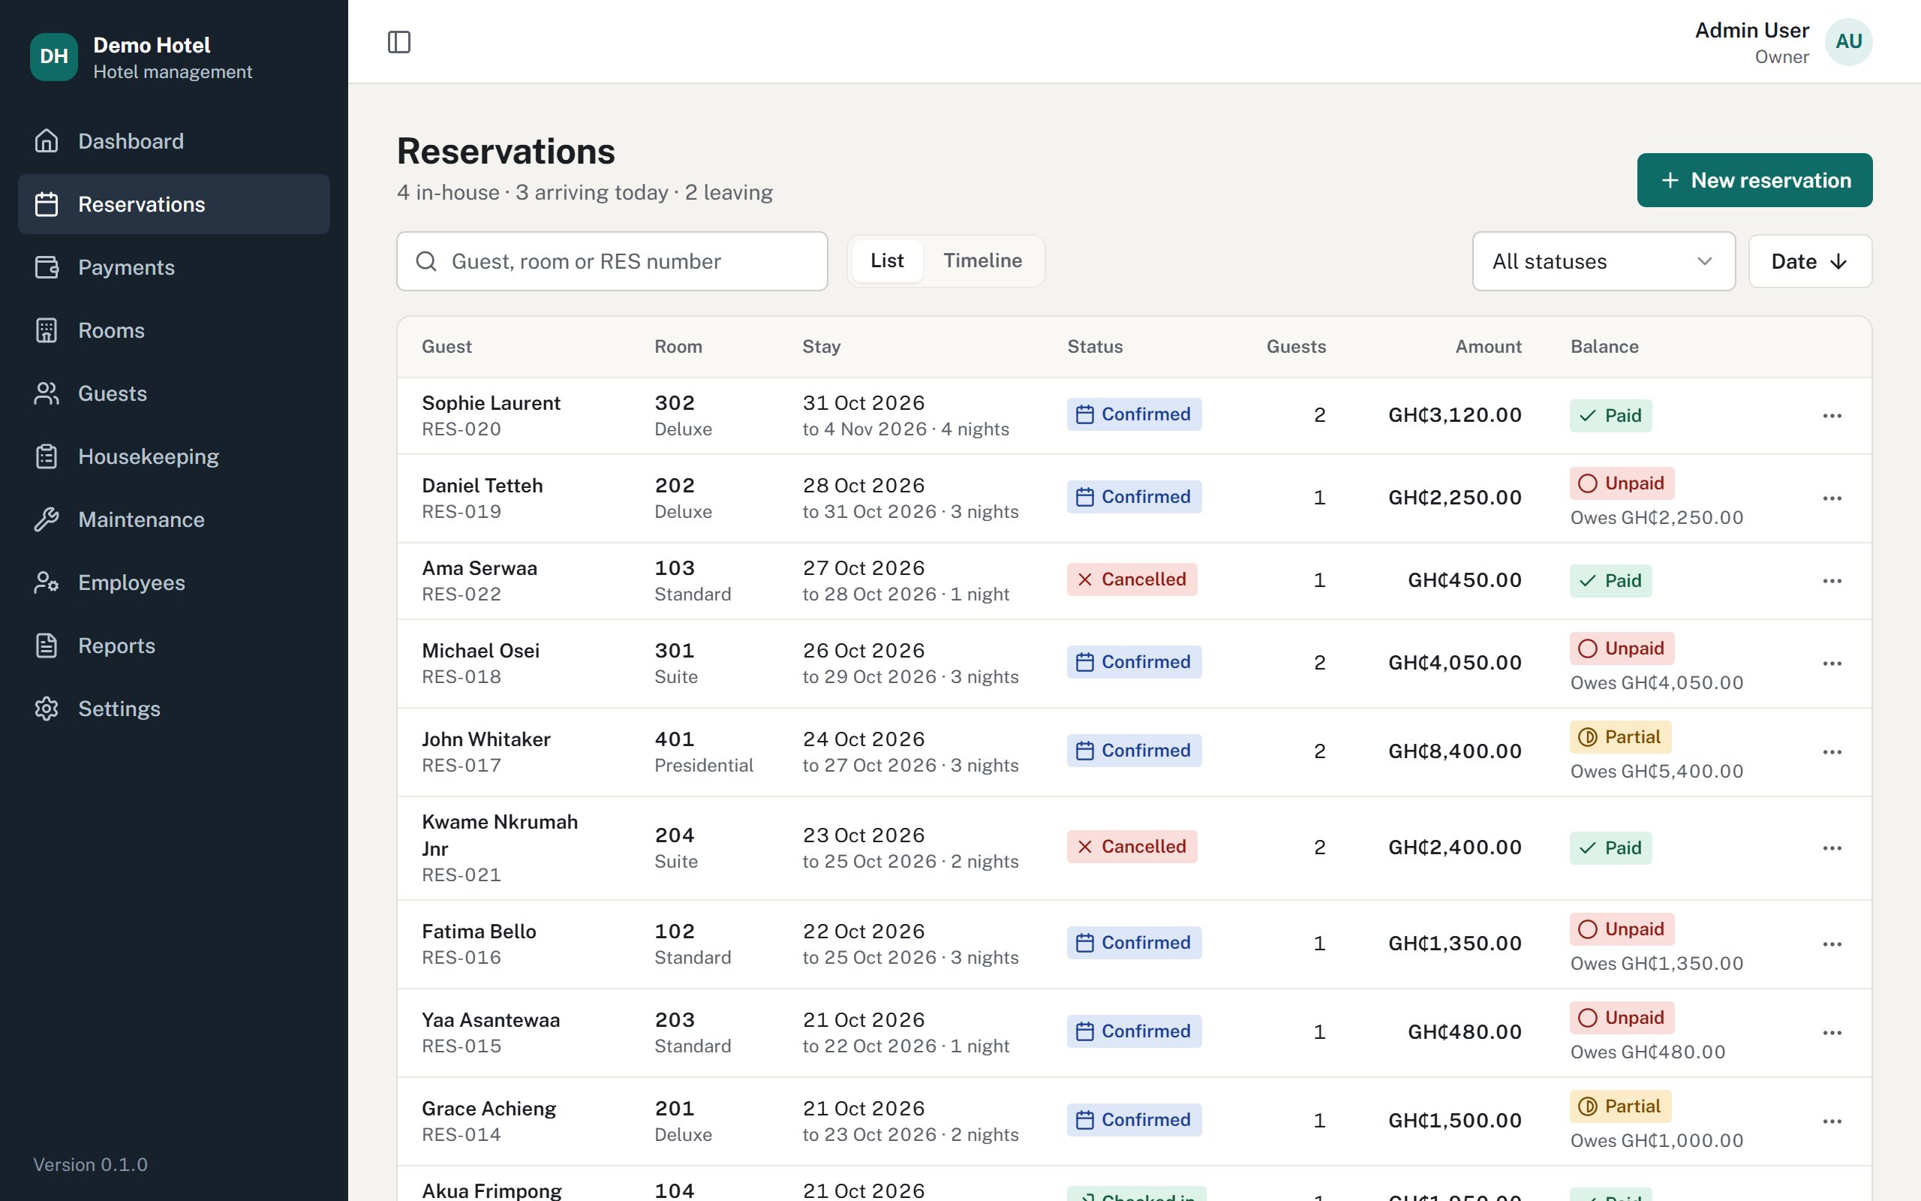This screenshot has width=1921, height=1201.
Task: Open actions menu for Ama Serwaa
Action: click(1832, 581)
